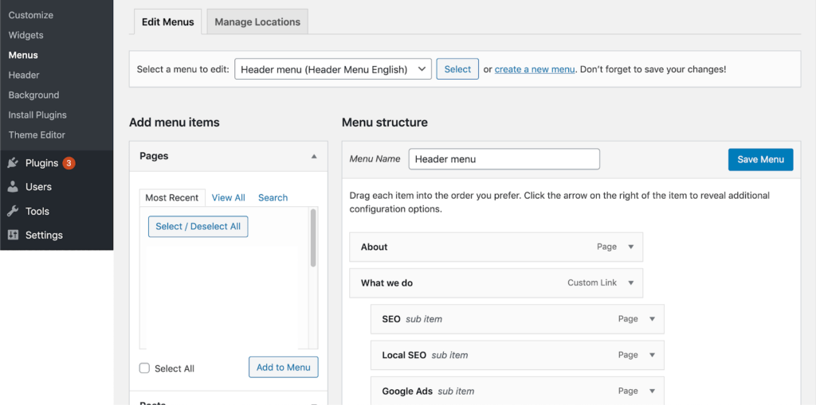Expand the SEO sub item options
This screenshot has height=405, width=816.
click(x=652, y=319)
